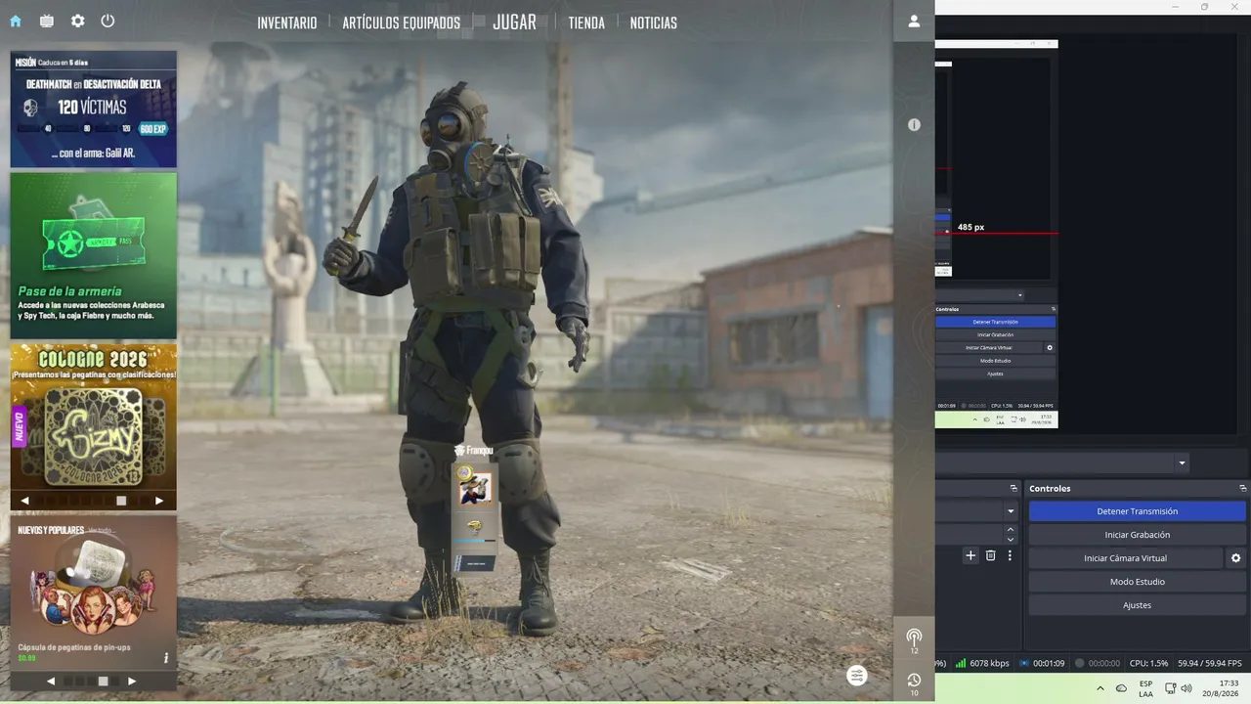Screen dimensions: 1251x704
Task: Show previous item in Nuevos y Populares
Action: [51, 681]
